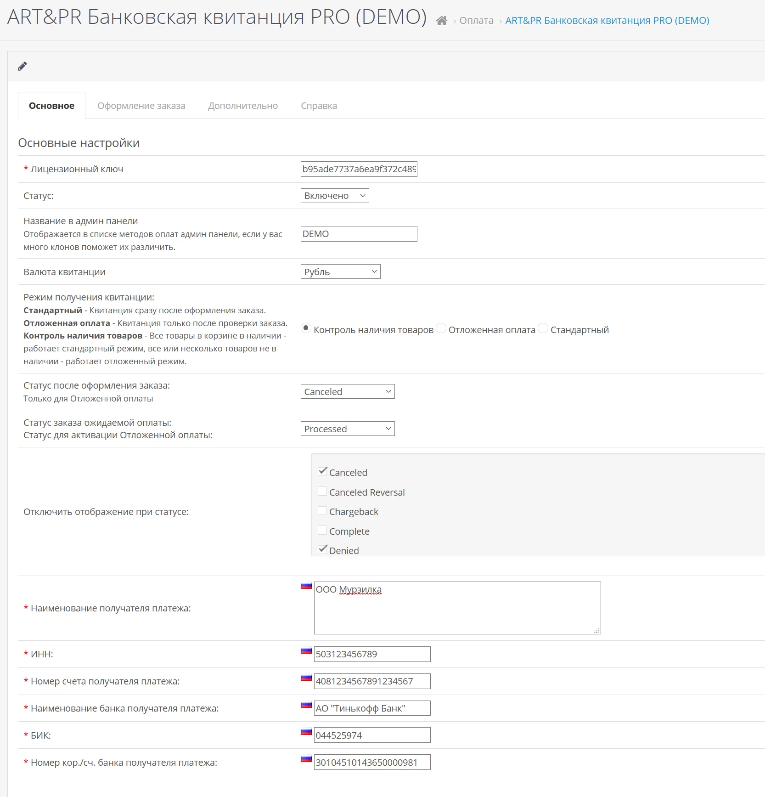Click the textarea resize handle corner
This screenshot has width=765, height=797.
pyautogui.click(x=597, y=631)
